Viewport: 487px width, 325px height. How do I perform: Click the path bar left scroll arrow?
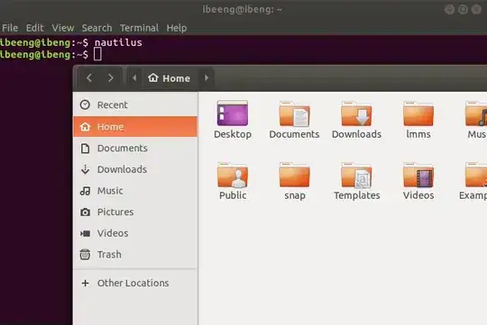[134, 77]
